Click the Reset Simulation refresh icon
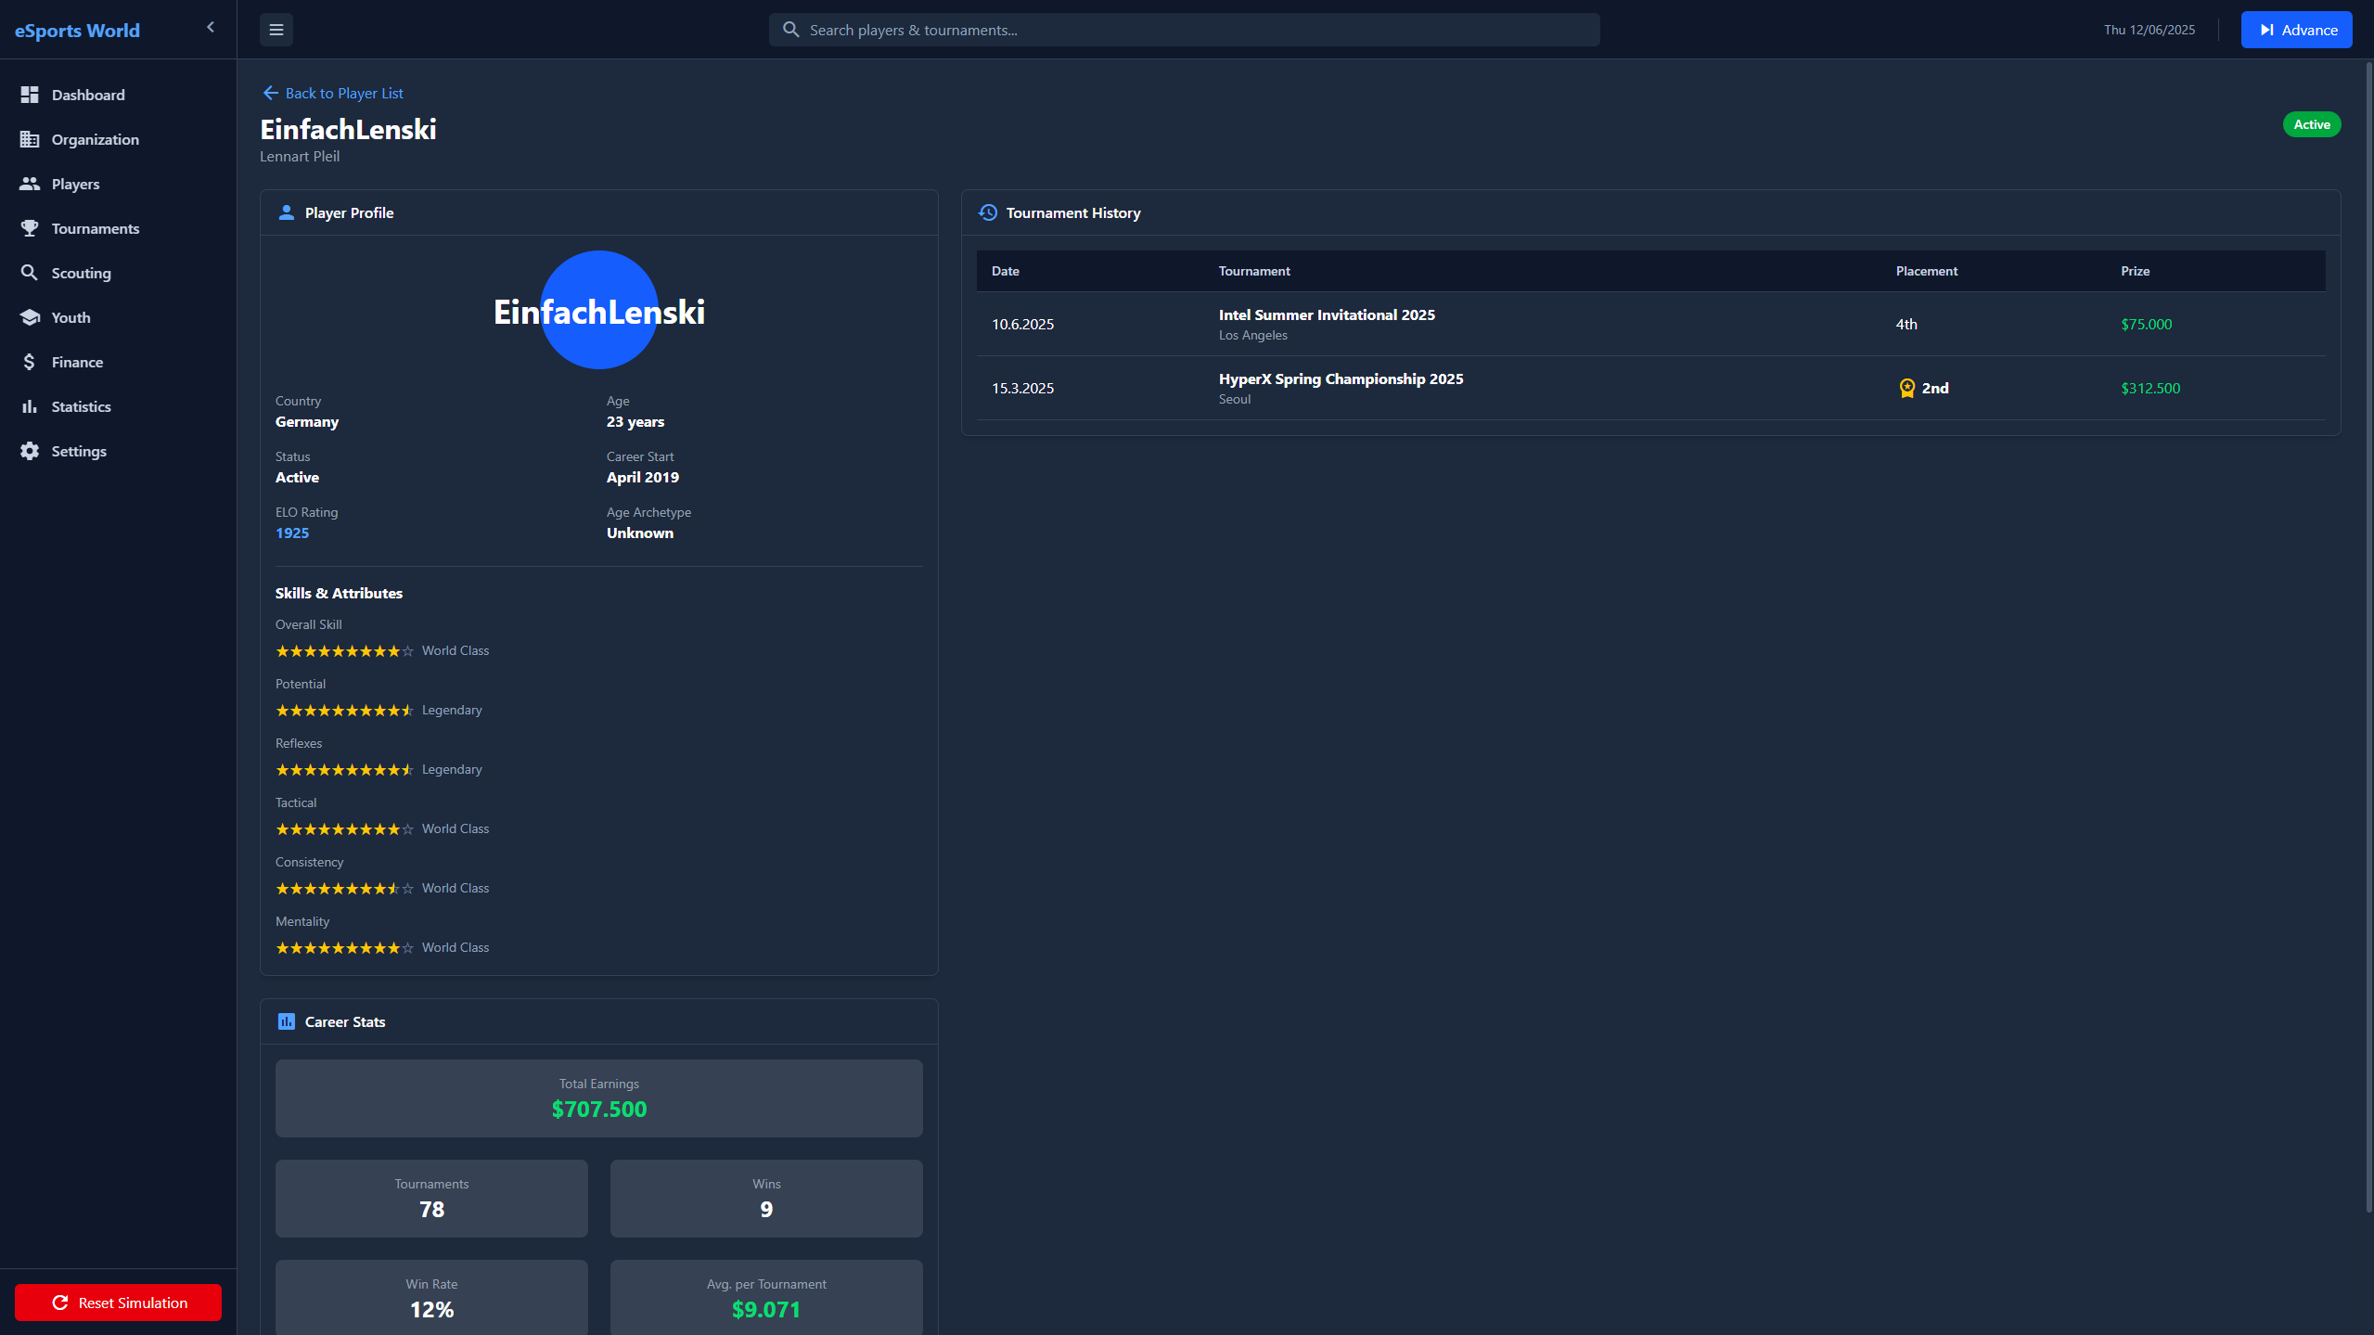The height and width of the screenshot is (1335, 2374). 60,1303
